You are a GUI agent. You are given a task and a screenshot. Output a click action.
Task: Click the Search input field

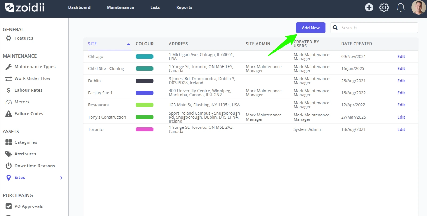pyautogui.click(x=374, y=28)
